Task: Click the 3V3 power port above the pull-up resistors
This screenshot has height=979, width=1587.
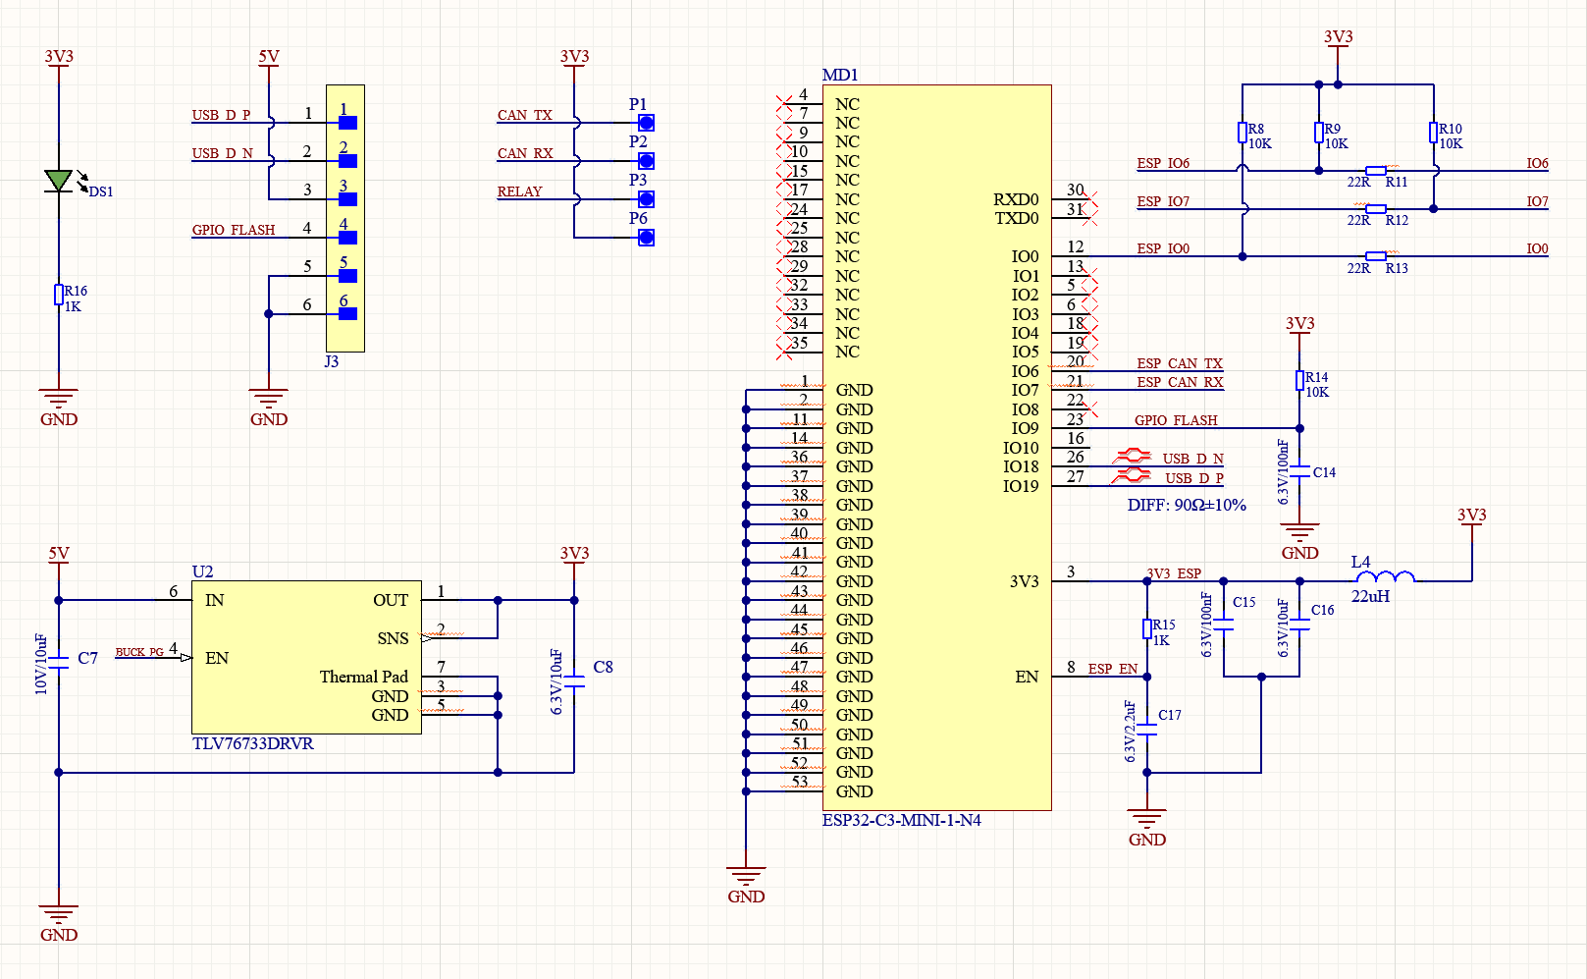Action: point(1338,40)
